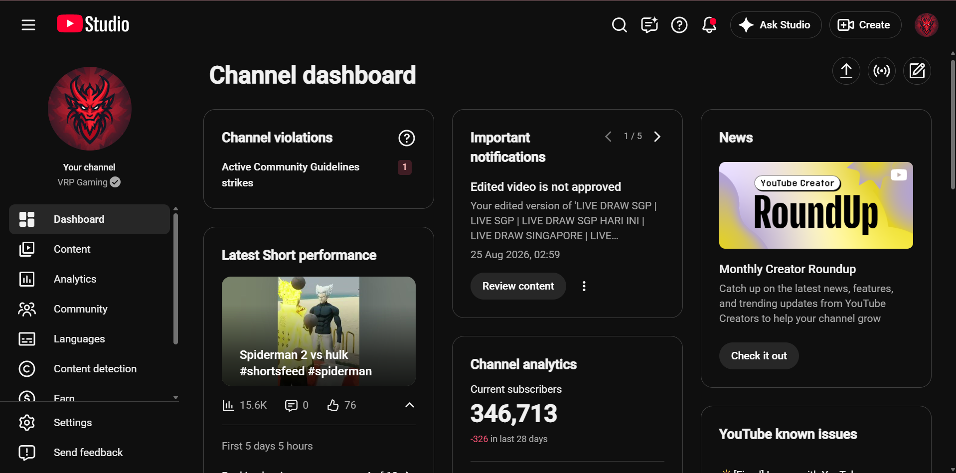Open the hamburger navigation menu

coord(28,25)
